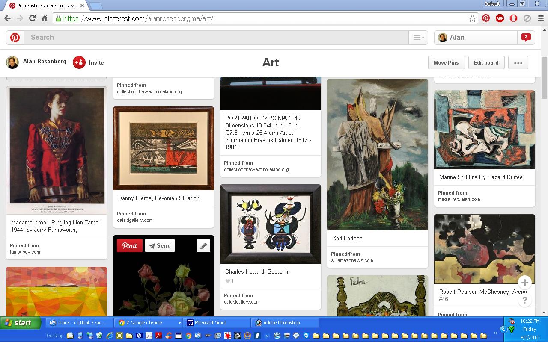
Task: Click the taskbar clock showing 10:22 PM
Action: pos(530,321)
